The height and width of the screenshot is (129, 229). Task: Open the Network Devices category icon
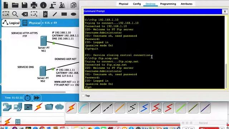point(7,107)
